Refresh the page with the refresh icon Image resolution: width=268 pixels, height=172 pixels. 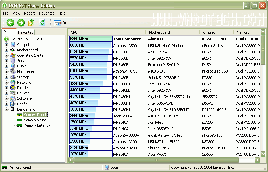click(x=42, y=23)
